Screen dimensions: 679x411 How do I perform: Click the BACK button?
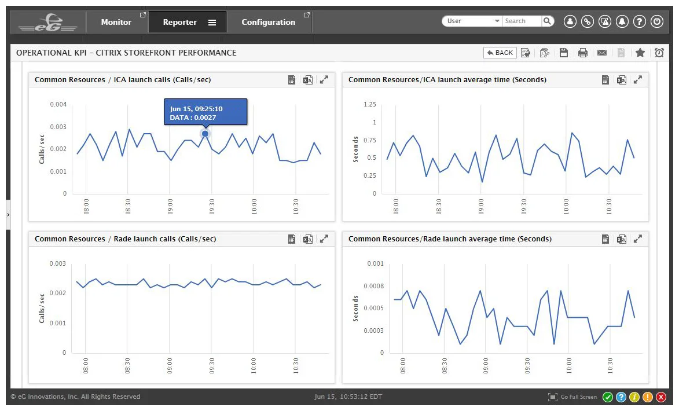coord(500,53)
